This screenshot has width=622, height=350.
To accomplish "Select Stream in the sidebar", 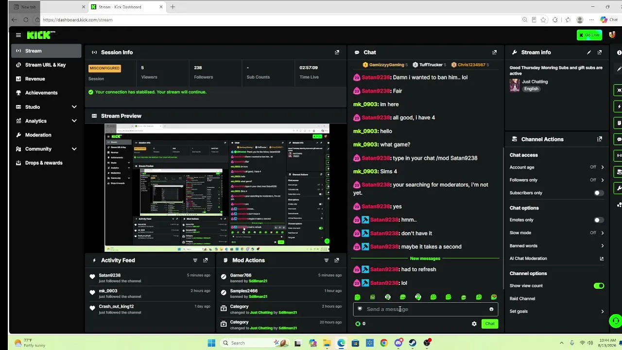I will [47, 51].
